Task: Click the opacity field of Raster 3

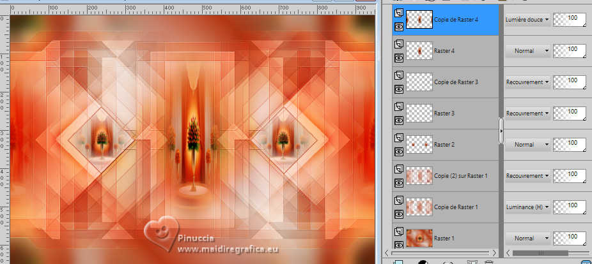Action: click(x=570, y=114)
